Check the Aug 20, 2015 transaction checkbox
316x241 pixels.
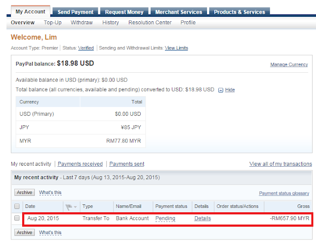coord(17,218)
